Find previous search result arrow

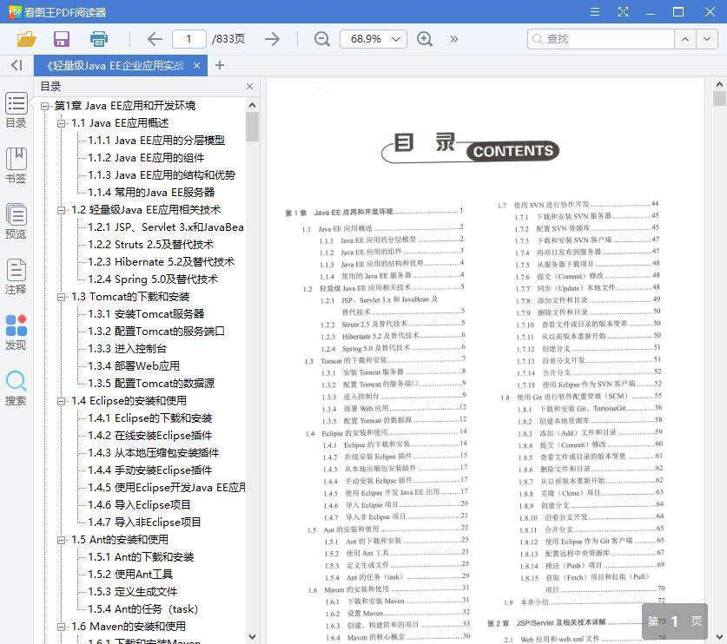[685, 39]
